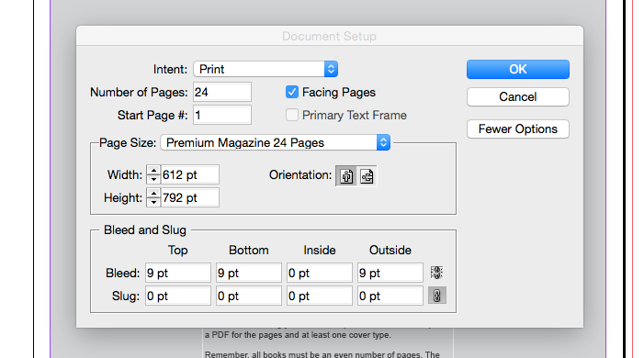Click the Number of Pages field

coord(222,92)
